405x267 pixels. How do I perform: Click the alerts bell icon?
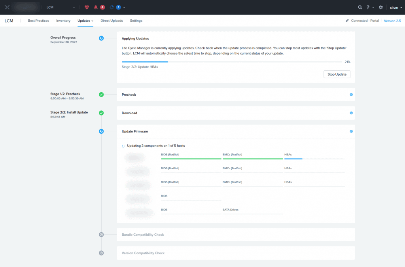tap(96, 7)
